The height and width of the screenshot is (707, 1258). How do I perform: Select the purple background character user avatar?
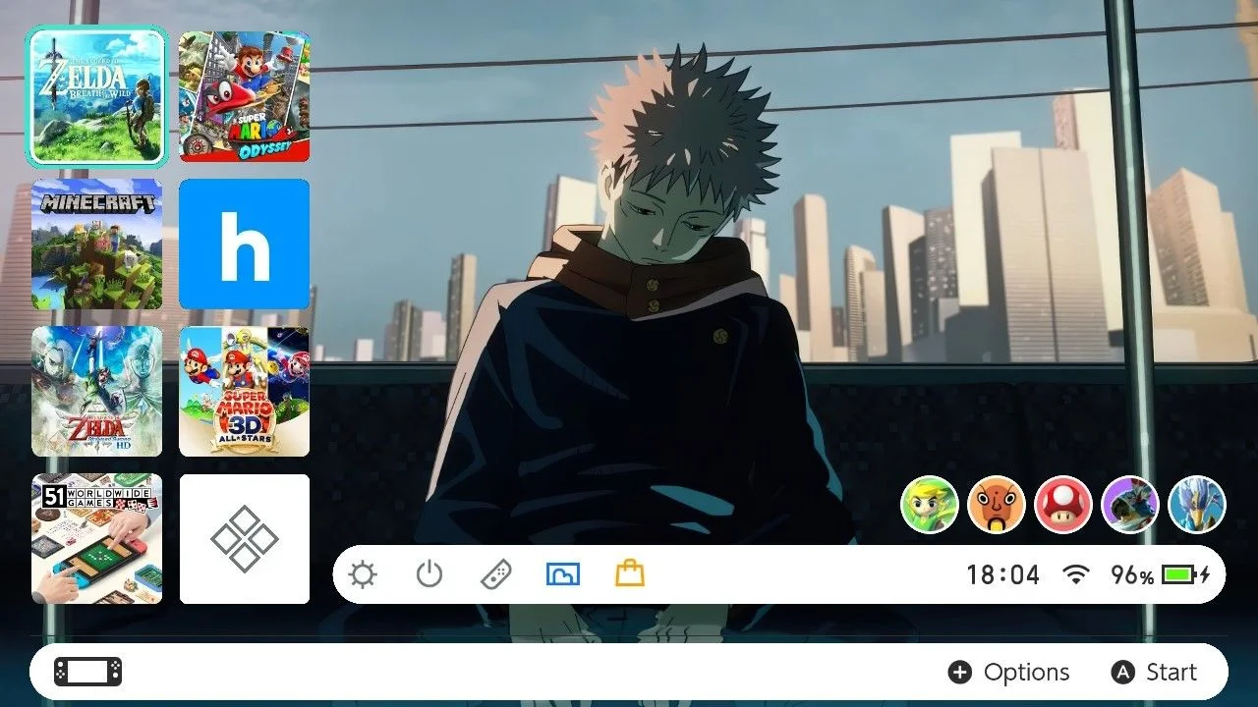click(x=1130, y=505)
